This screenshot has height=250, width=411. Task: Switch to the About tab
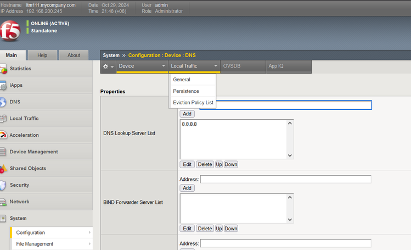pos(74,55)
